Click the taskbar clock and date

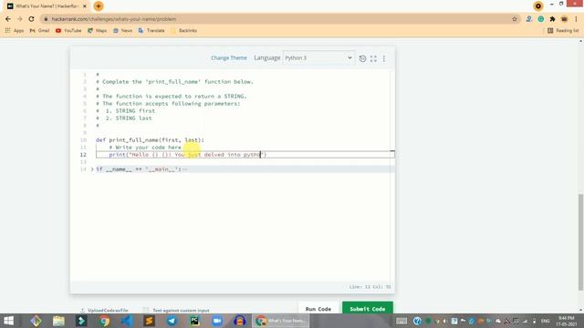(567, 321)
